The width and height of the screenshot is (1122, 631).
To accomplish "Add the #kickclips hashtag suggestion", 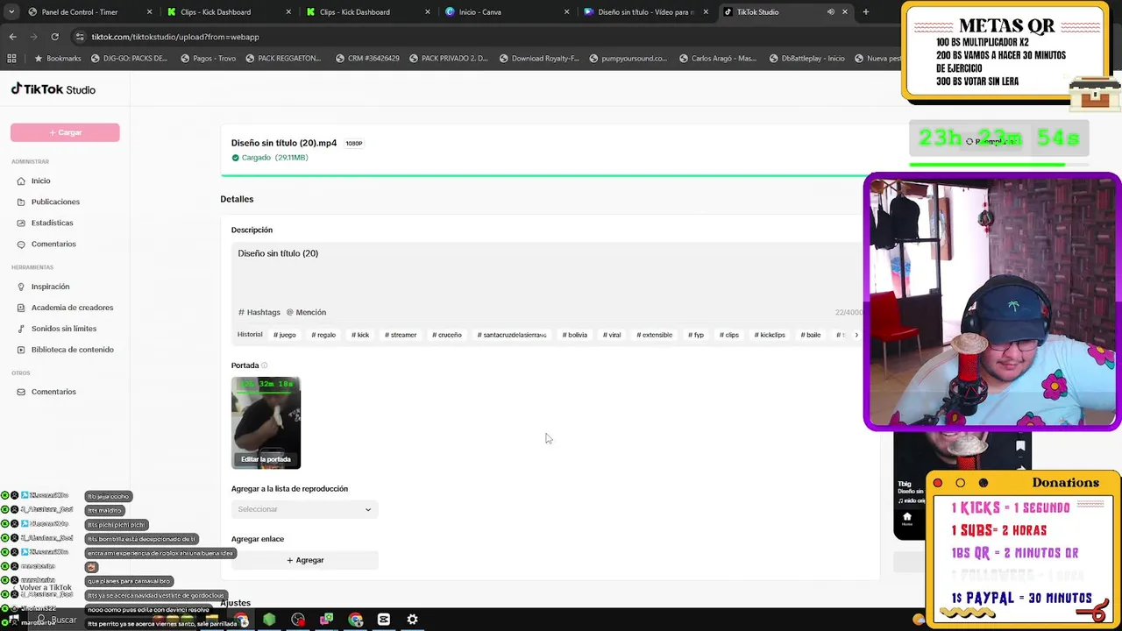I will 770,335.
